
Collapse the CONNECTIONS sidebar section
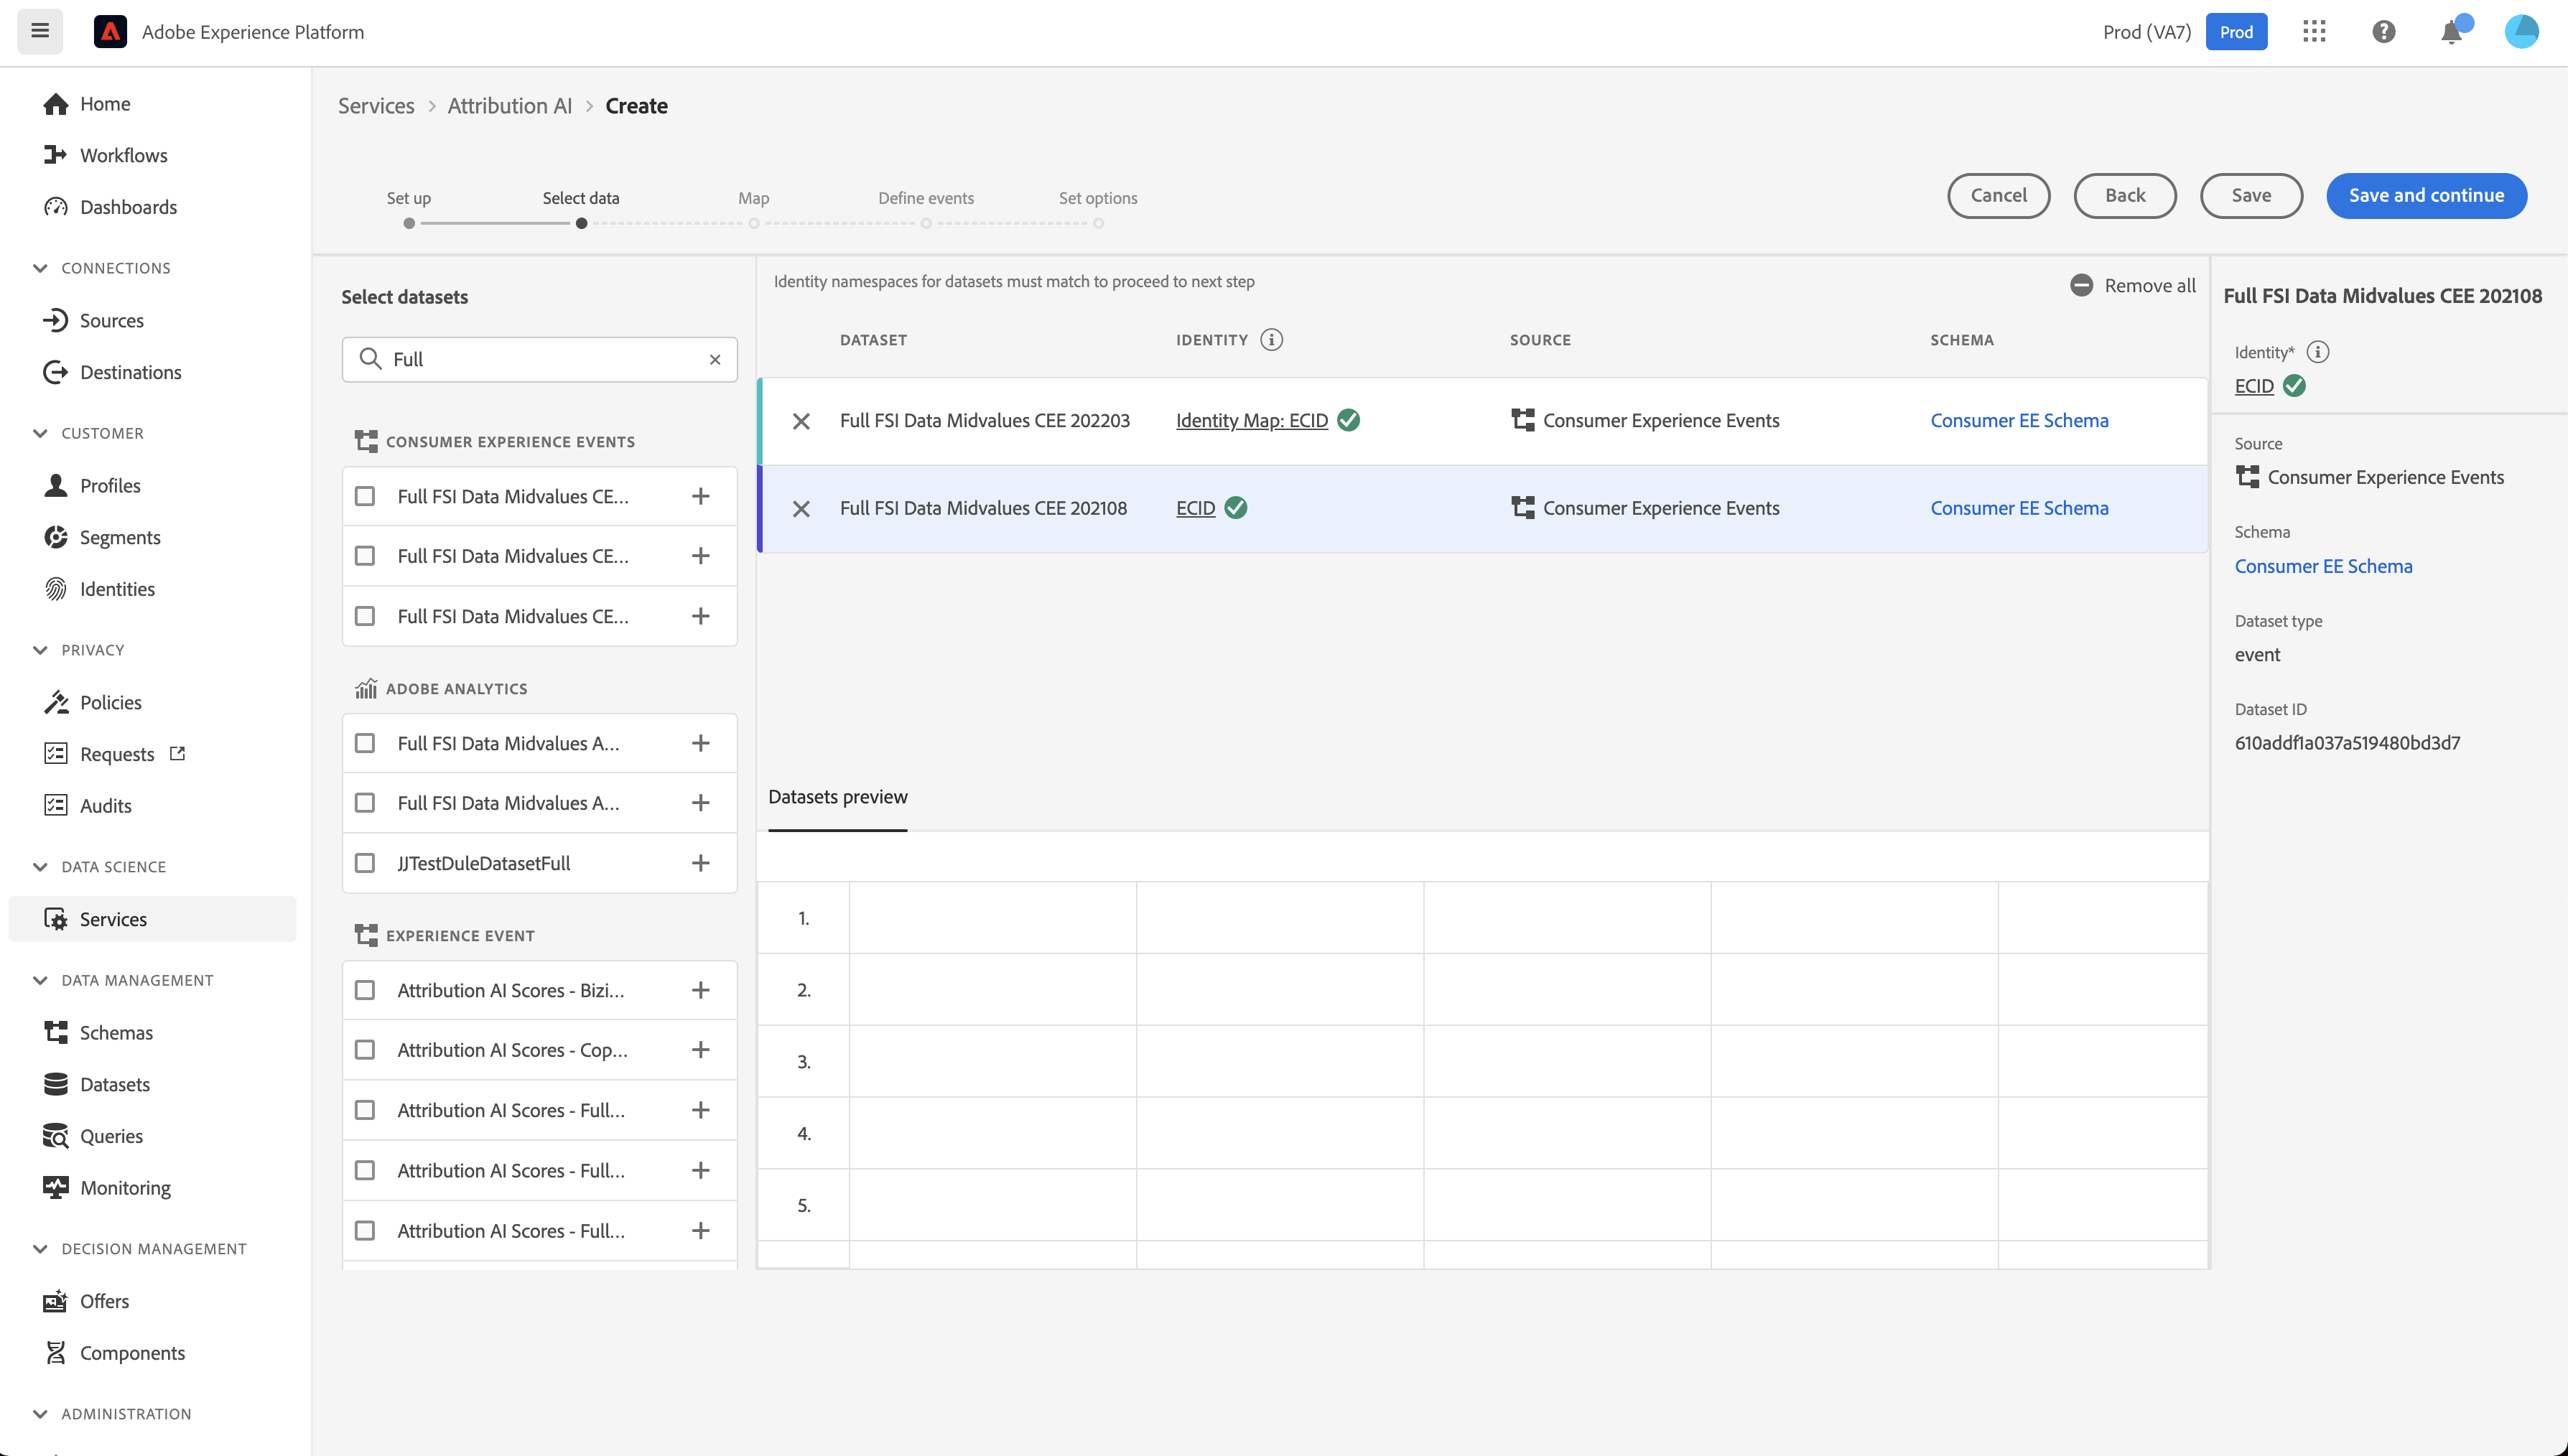(x=40, y=268)
